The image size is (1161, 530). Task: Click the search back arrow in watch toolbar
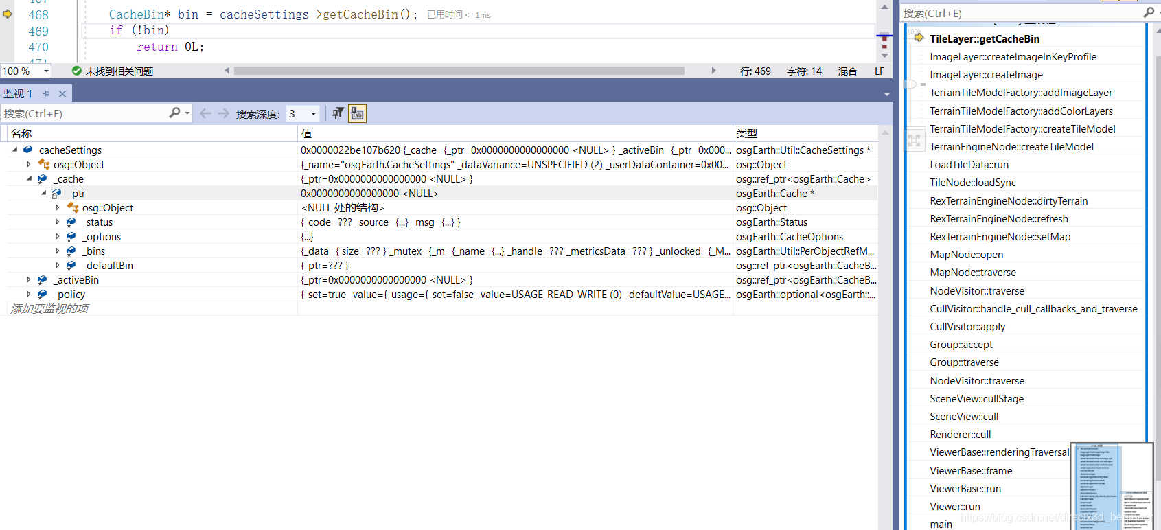click(205, 113)
